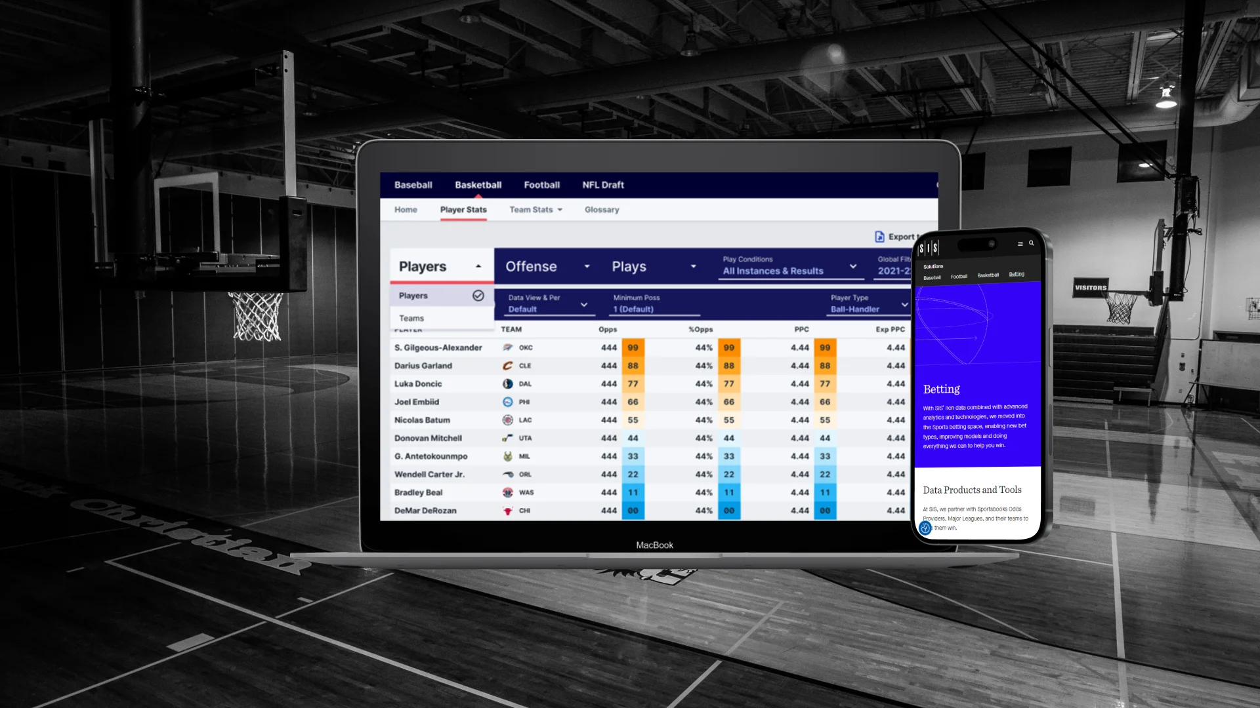Click the Glossary navigation link

(601, 209)
